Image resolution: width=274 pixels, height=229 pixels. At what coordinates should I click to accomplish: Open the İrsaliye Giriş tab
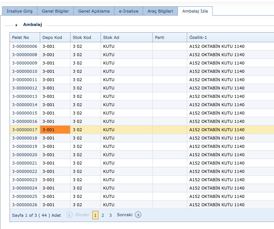click(x=20, y=11)
